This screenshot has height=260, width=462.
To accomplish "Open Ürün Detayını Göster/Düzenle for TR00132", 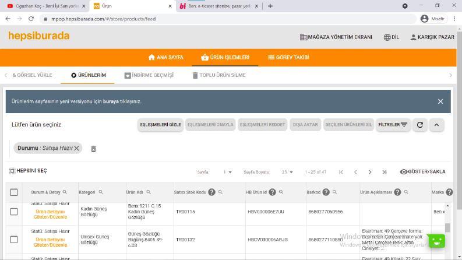I will [x=50, y=243].
